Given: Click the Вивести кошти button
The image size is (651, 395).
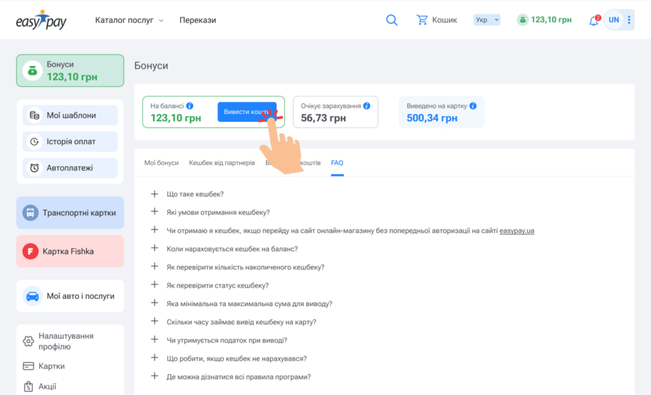Looking at the screenshot, I should click(x=246, y=112).
